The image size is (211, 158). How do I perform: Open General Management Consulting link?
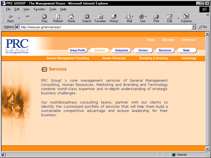(68, 58)
